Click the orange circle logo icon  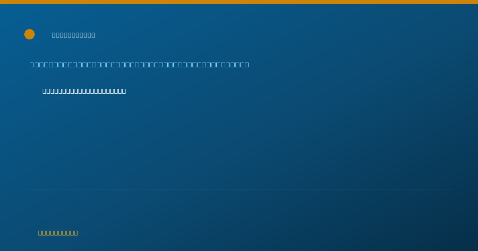coord(29,34)
